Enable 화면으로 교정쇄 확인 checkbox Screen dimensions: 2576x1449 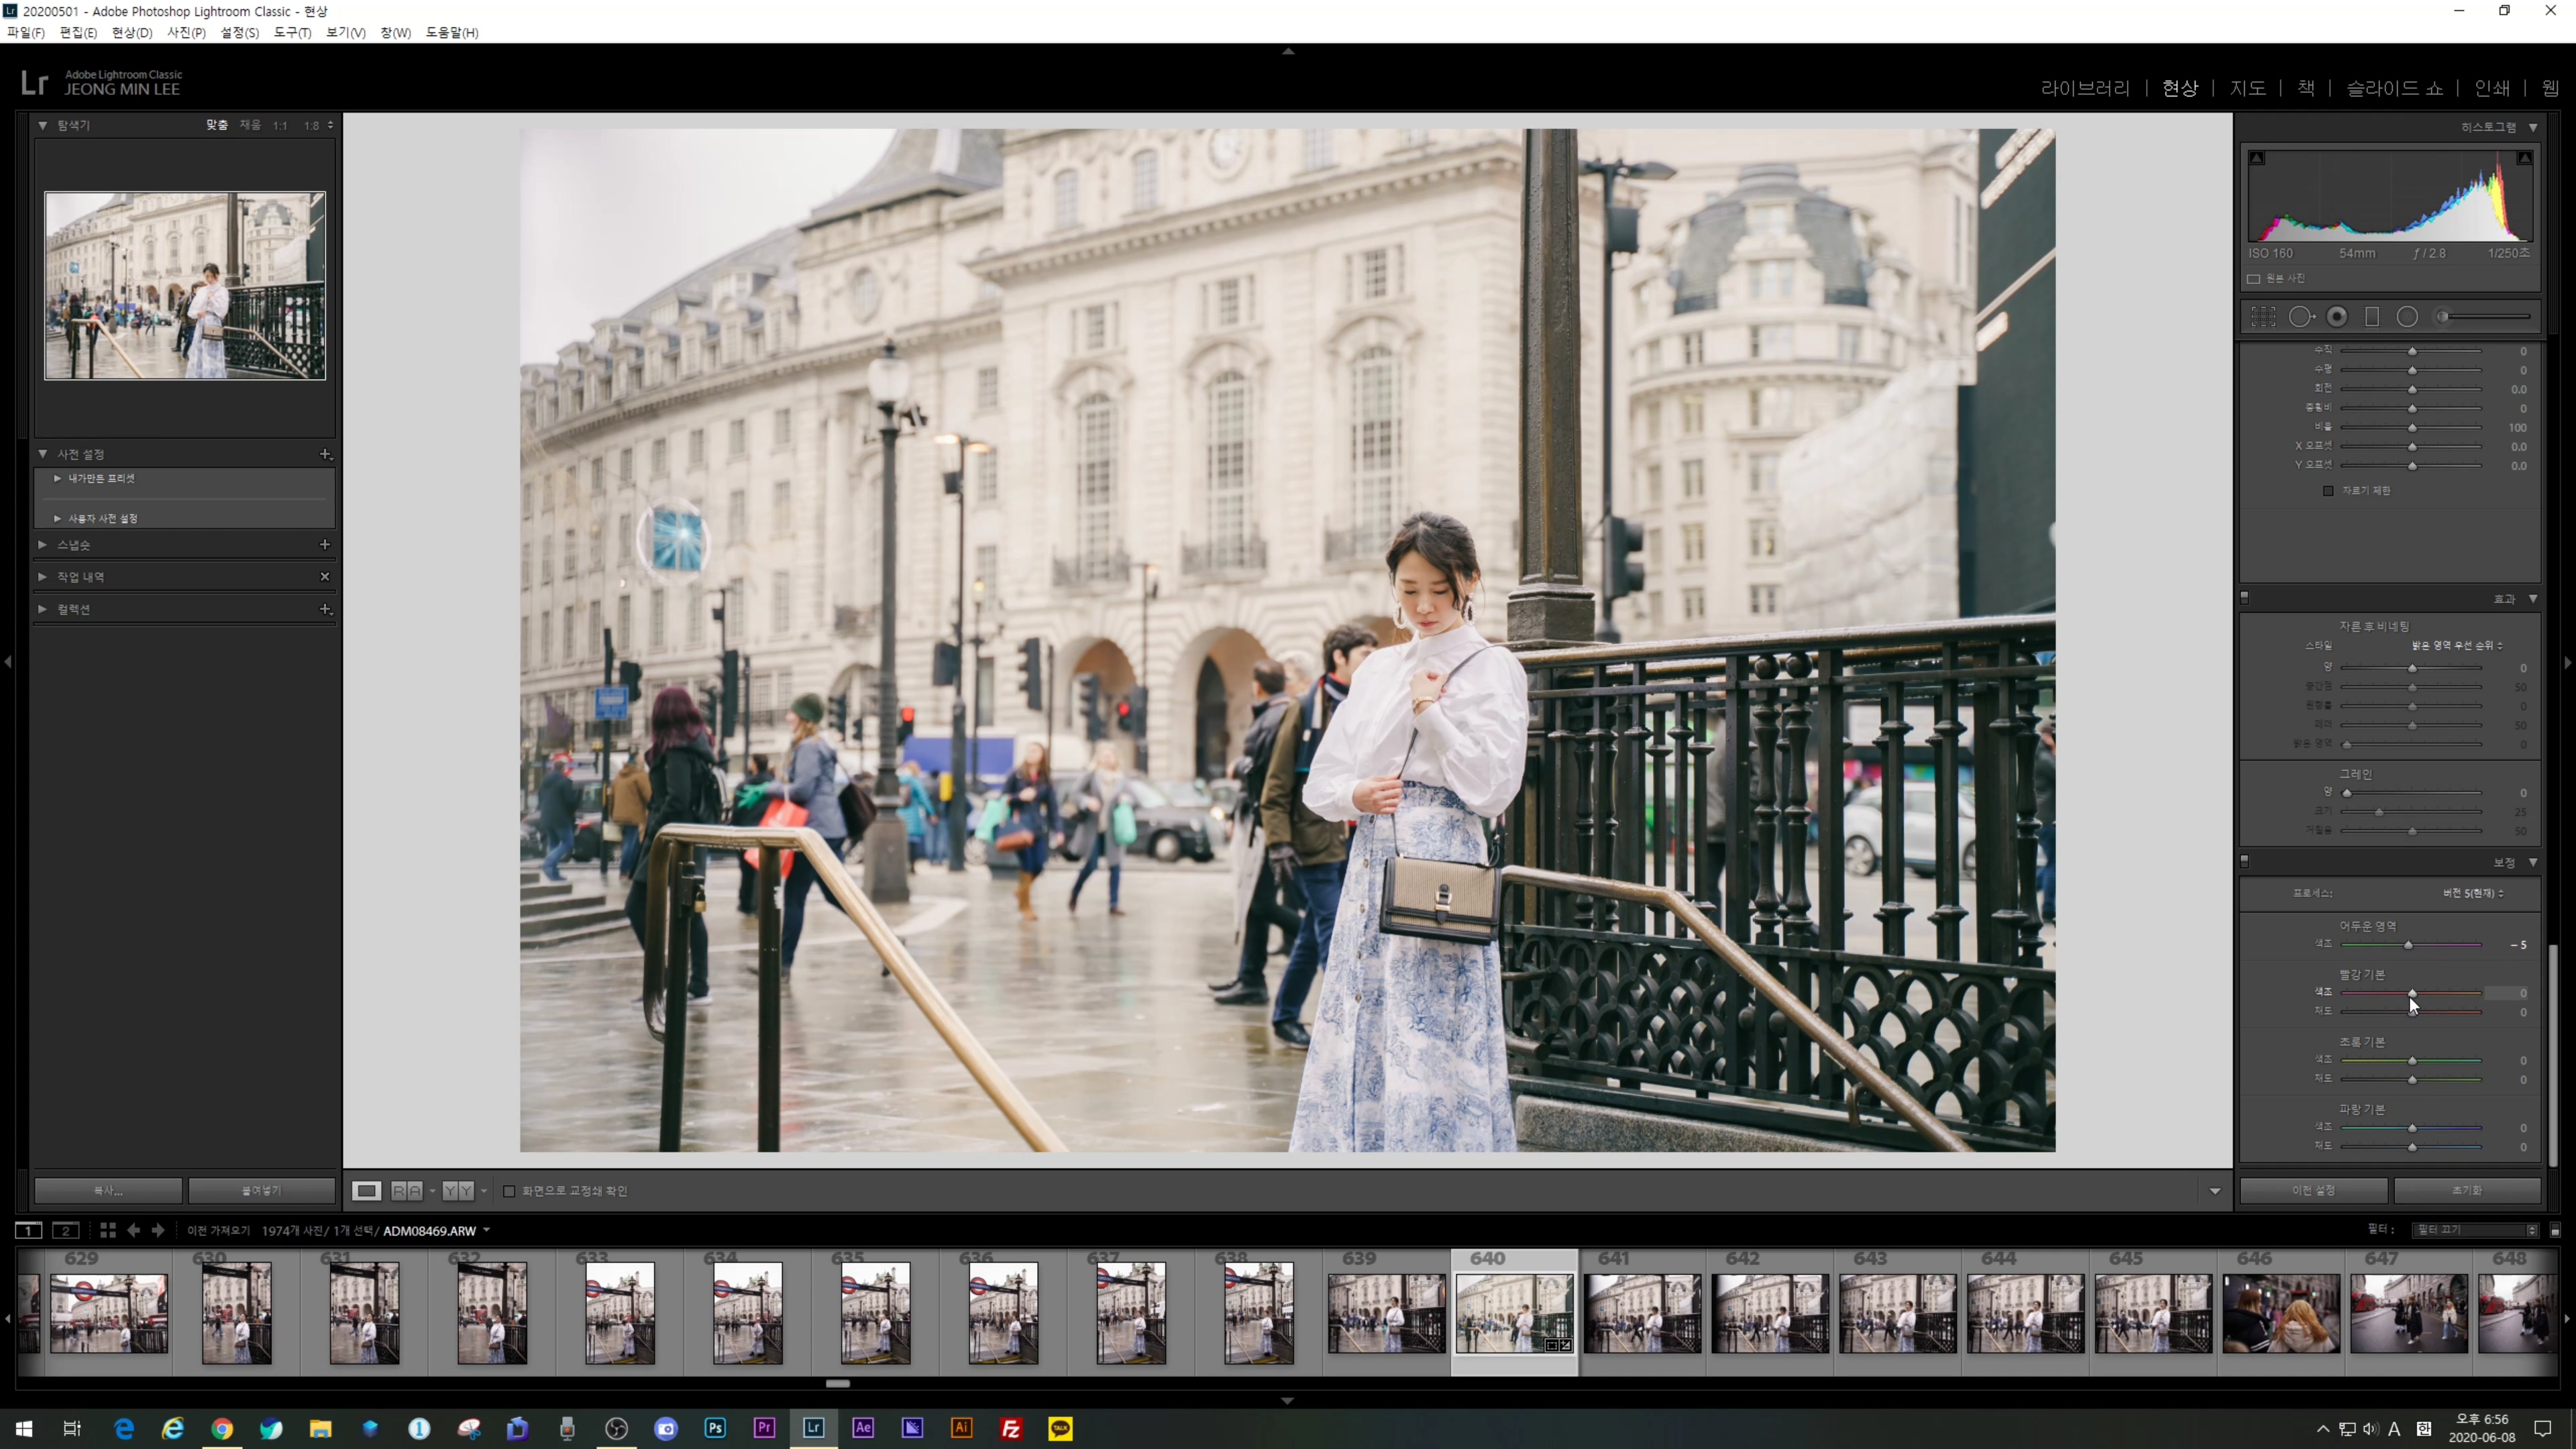click(x=509, y=1191)
